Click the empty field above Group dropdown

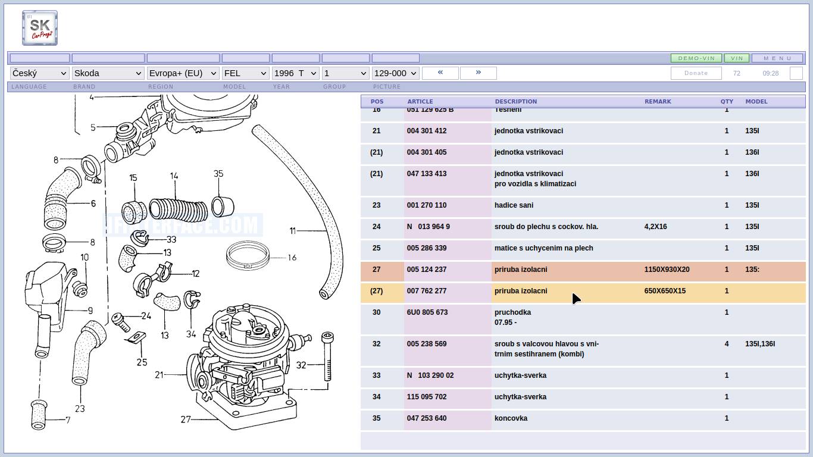click(346, 58)
